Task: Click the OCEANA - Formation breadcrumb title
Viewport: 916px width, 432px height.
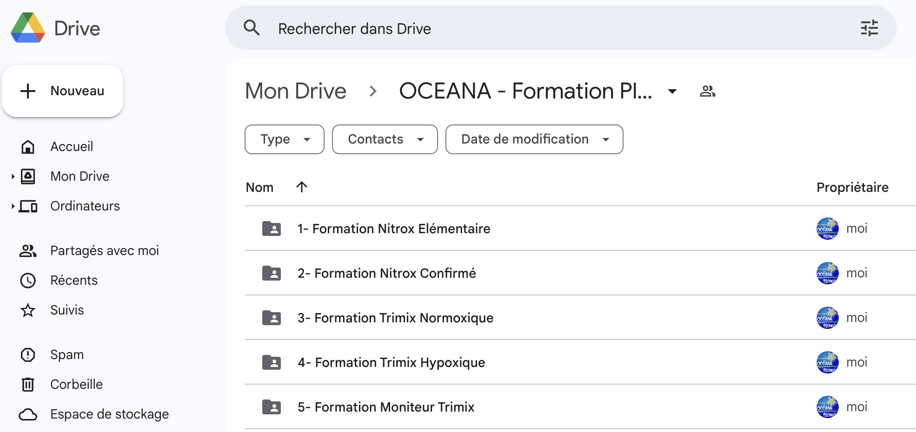Action: [525, 91]
